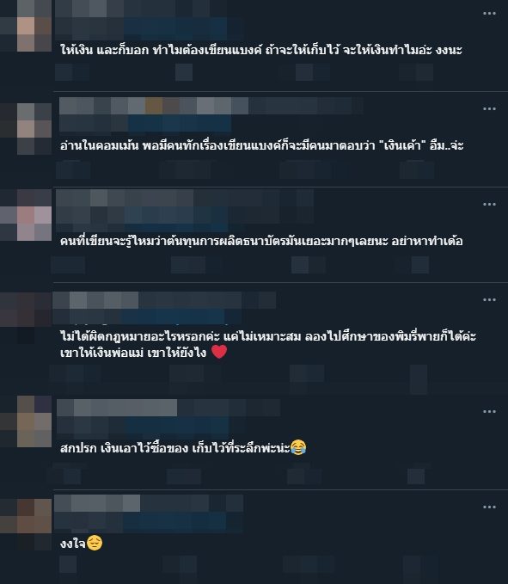
Task: Open more menu on tweet about ต้นทุนการผลิตธนบัตร
Action: (489, 204)
